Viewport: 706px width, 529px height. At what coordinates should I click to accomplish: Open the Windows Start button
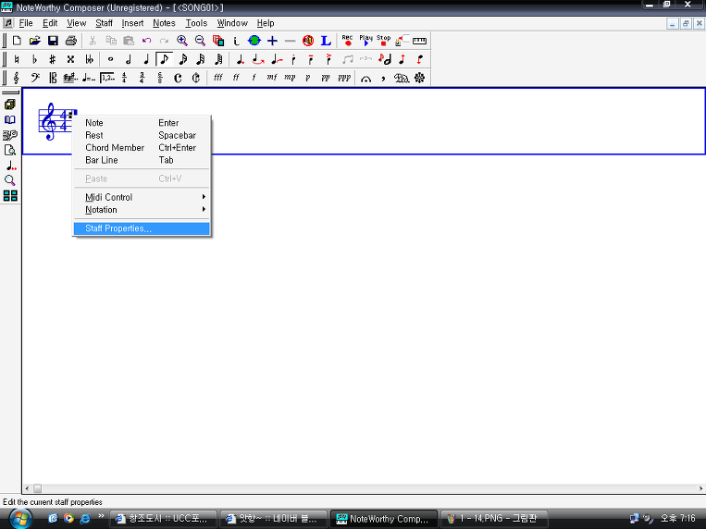click(x=19, y=519)
